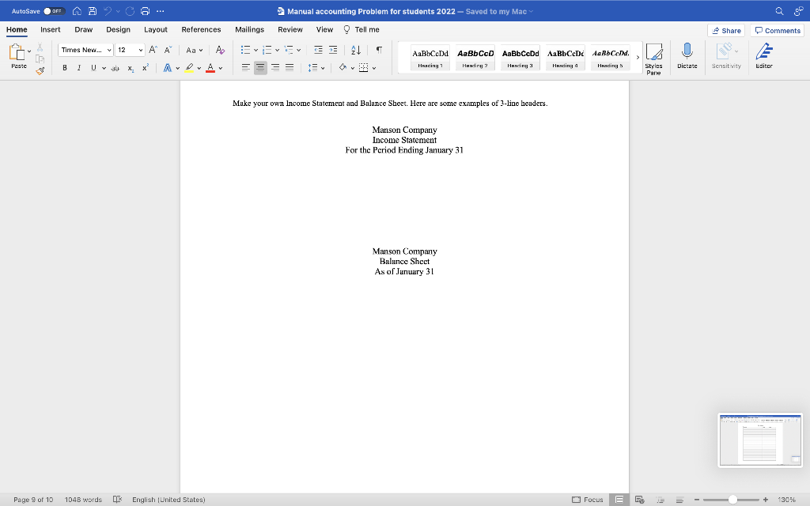Increase paragraph indent
This screenshot has width=810, height=506.
[x=333, y=50]
